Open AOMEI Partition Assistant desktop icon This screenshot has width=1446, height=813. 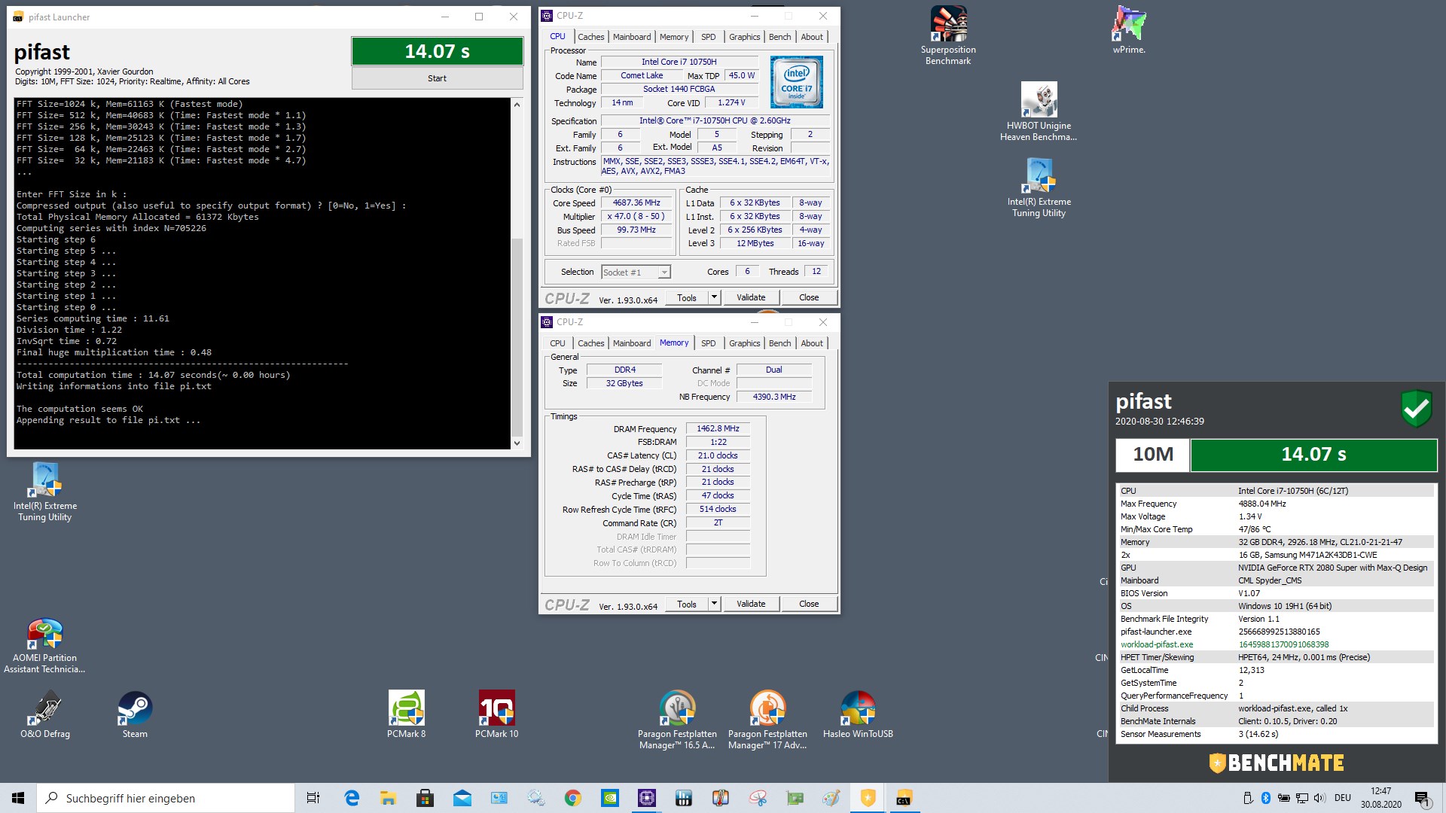click(x=44, y=646)
